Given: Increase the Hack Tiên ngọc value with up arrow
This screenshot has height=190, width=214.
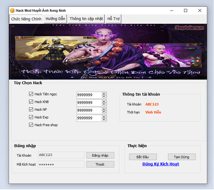Looking at the screenshot, I should click(104, 94).
